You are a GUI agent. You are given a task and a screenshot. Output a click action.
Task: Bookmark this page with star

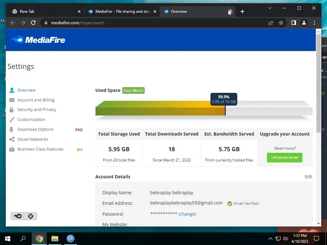281,23
